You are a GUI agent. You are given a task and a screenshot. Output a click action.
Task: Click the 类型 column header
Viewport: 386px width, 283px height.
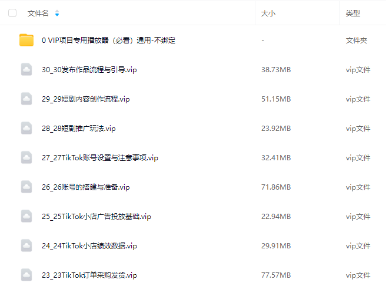pos(353,14)
